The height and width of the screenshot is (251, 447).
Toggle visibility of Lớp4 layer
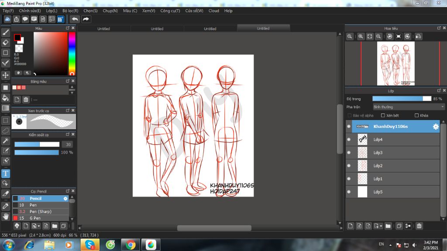click(x=349, y=140)
